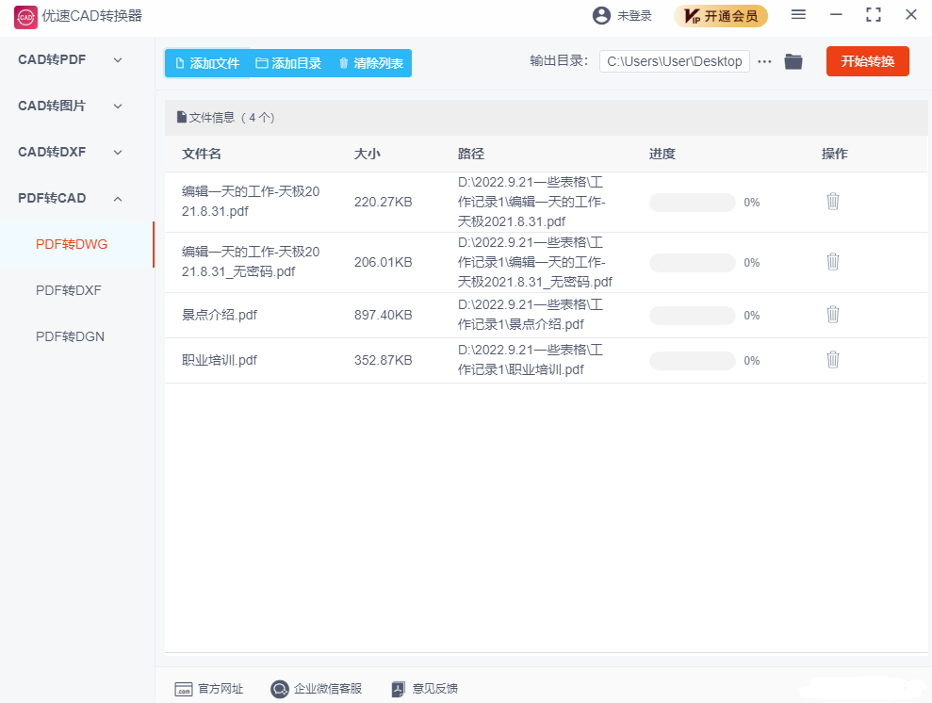Click the progress bar of 职业培训.pdf
The image size is (932, 703).
pyautogui.click(x=692, y=359)
